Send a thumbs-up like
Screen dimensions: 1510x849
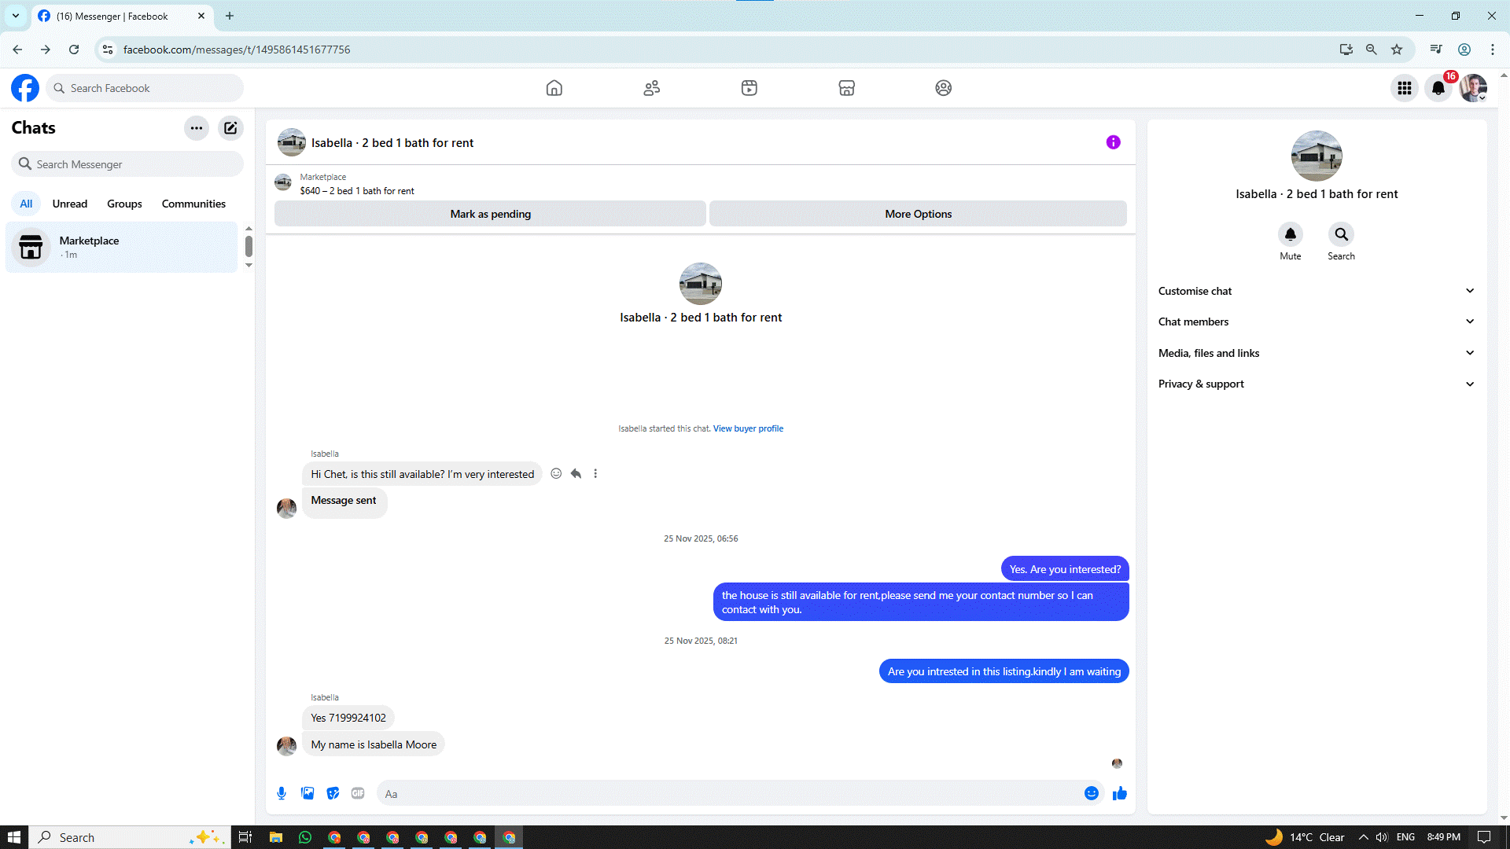[1119, 793]
